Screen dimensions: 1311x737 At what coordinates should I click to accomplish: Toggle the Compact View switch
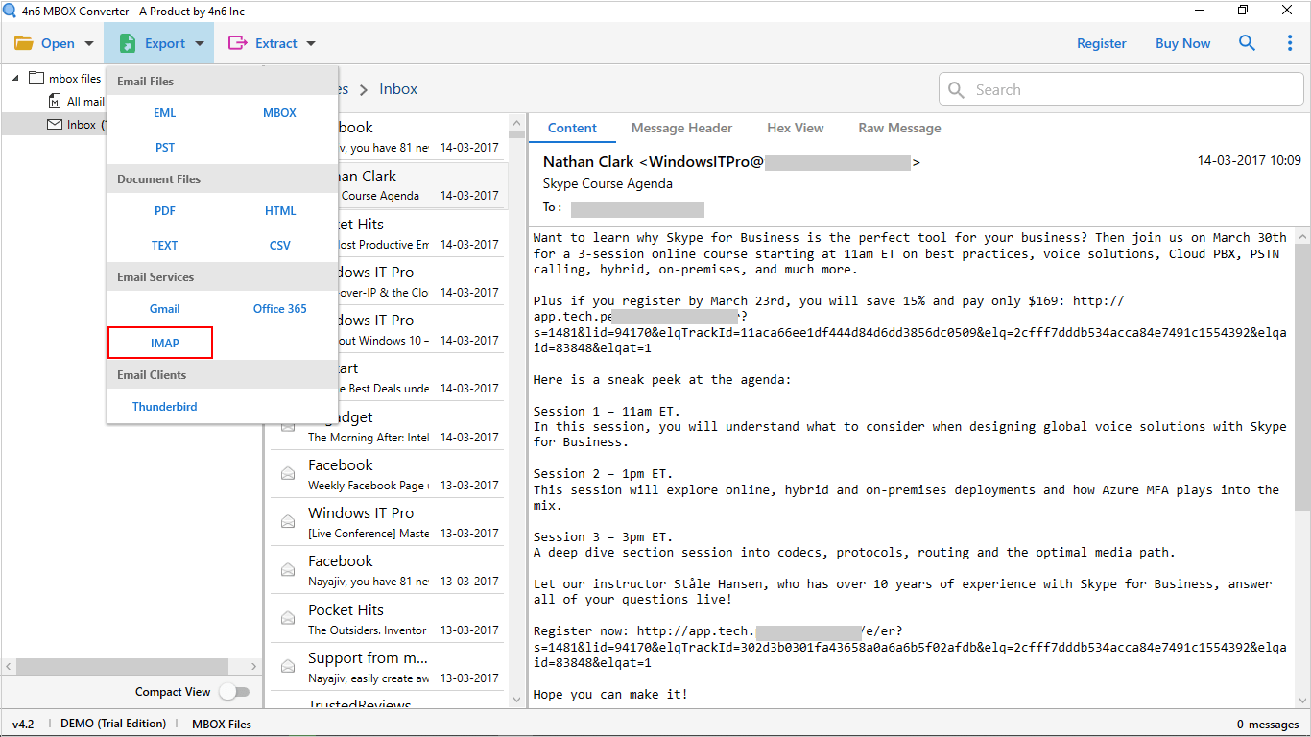tap(234, 692)
